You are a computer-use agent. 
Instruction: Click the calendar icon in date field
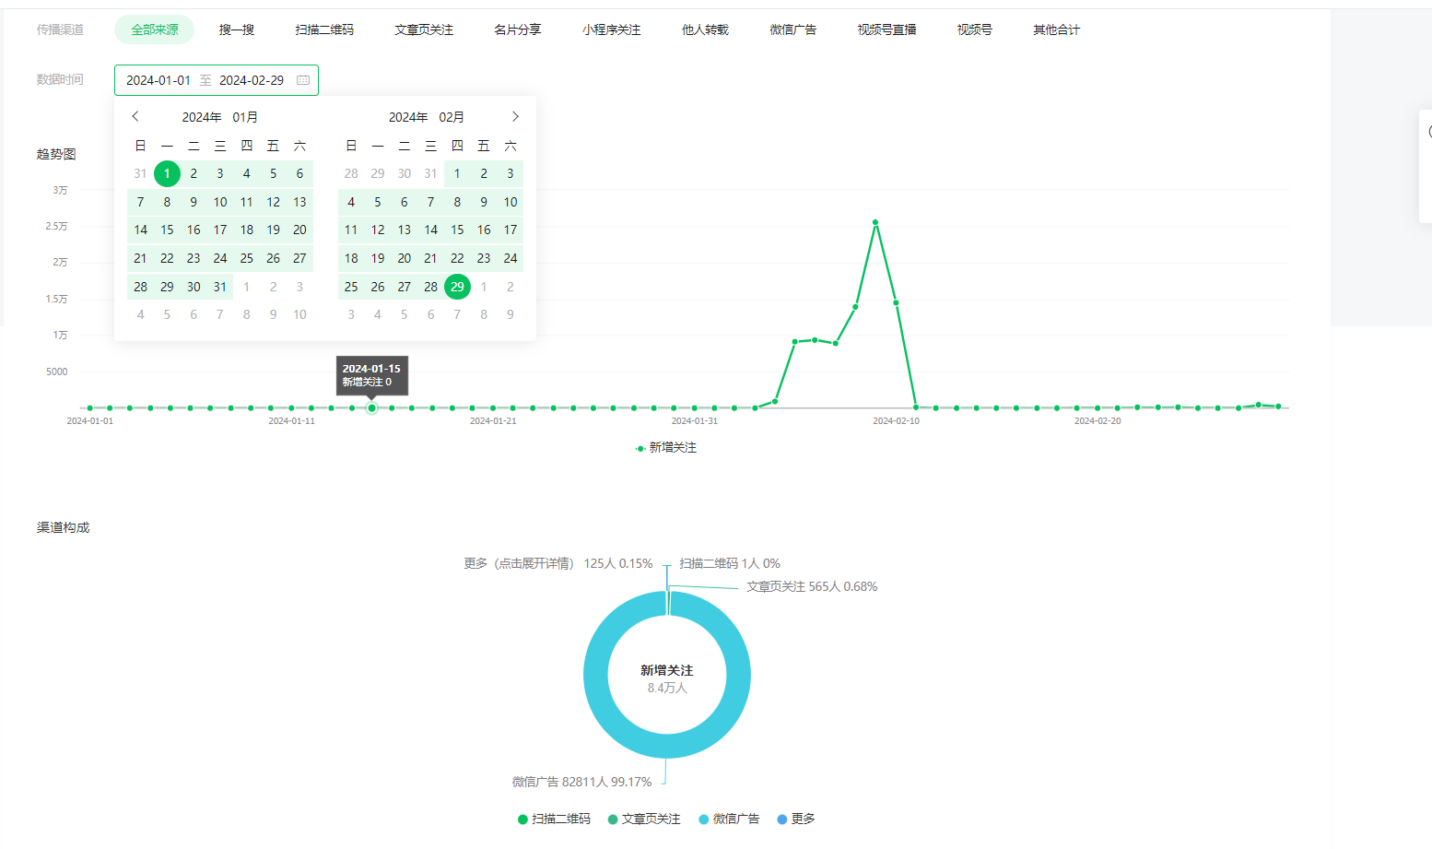(x=303, y=80)
